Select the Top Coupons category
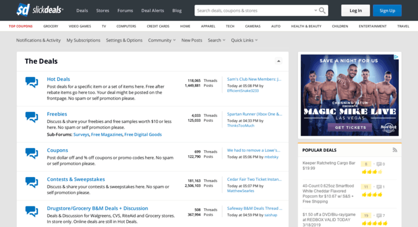This screenshot has height=227, width=418. tap(20, 26)
